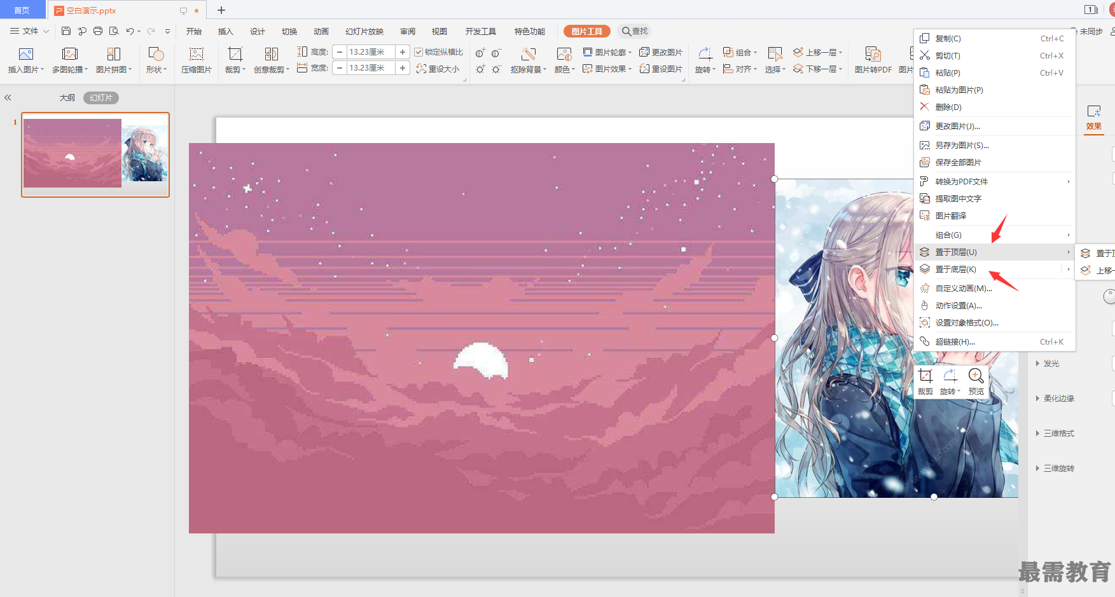
Task: Click the Search (查找) button
Action: [635, 31]
